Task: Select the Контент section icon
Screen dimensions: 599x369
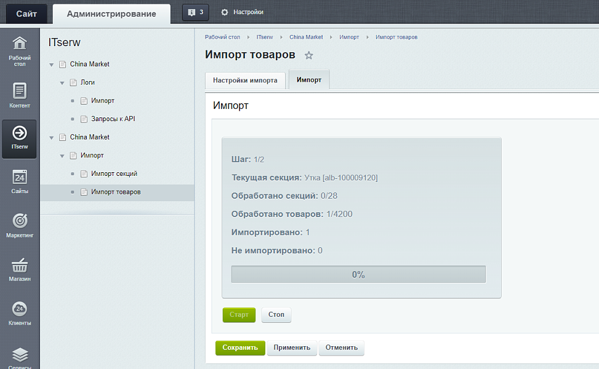Action: [19, 93]
